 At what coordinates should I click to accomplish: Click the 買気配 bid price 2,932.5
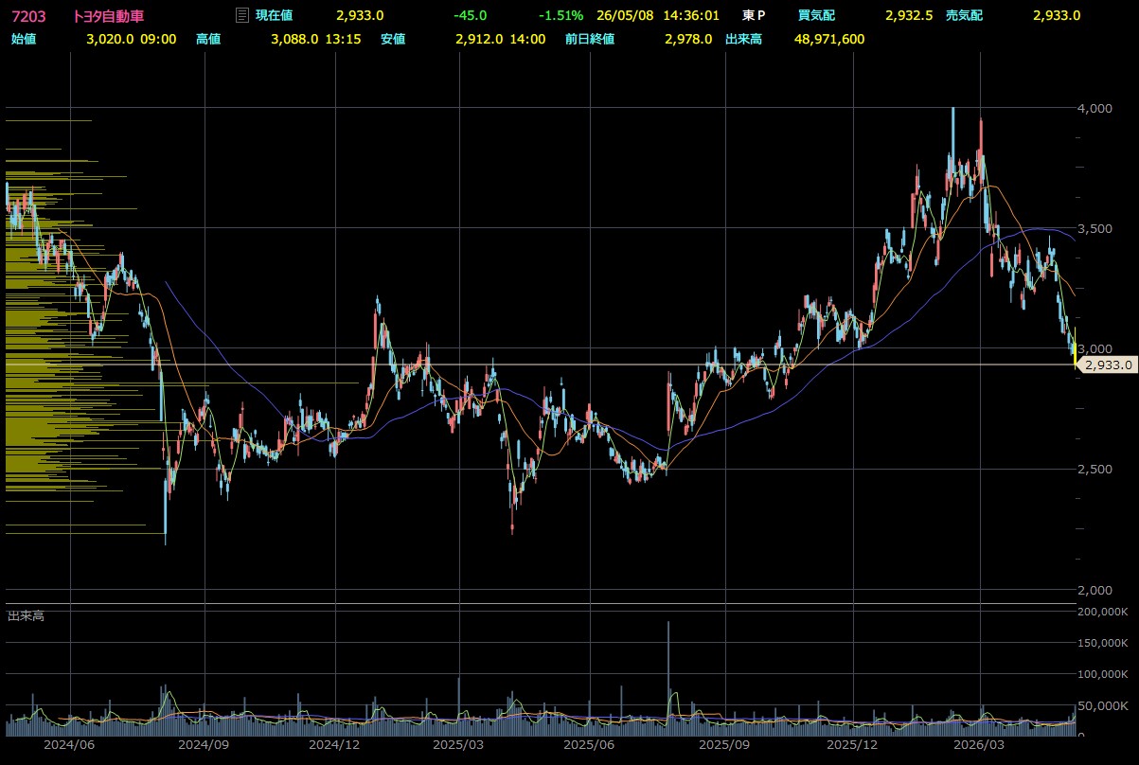[909, 15]
